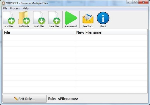The width and height of the screenshot is (150, 105).
Task: Click the Add Files toolbar icon
Action: (x=9, y=18)
